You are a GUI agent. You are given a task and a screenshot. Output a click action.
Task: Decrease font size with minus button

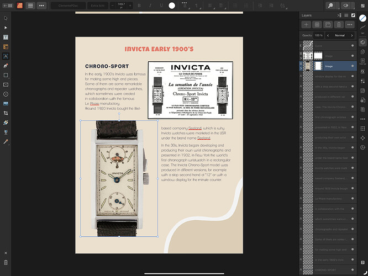click(x=113, y=6)
